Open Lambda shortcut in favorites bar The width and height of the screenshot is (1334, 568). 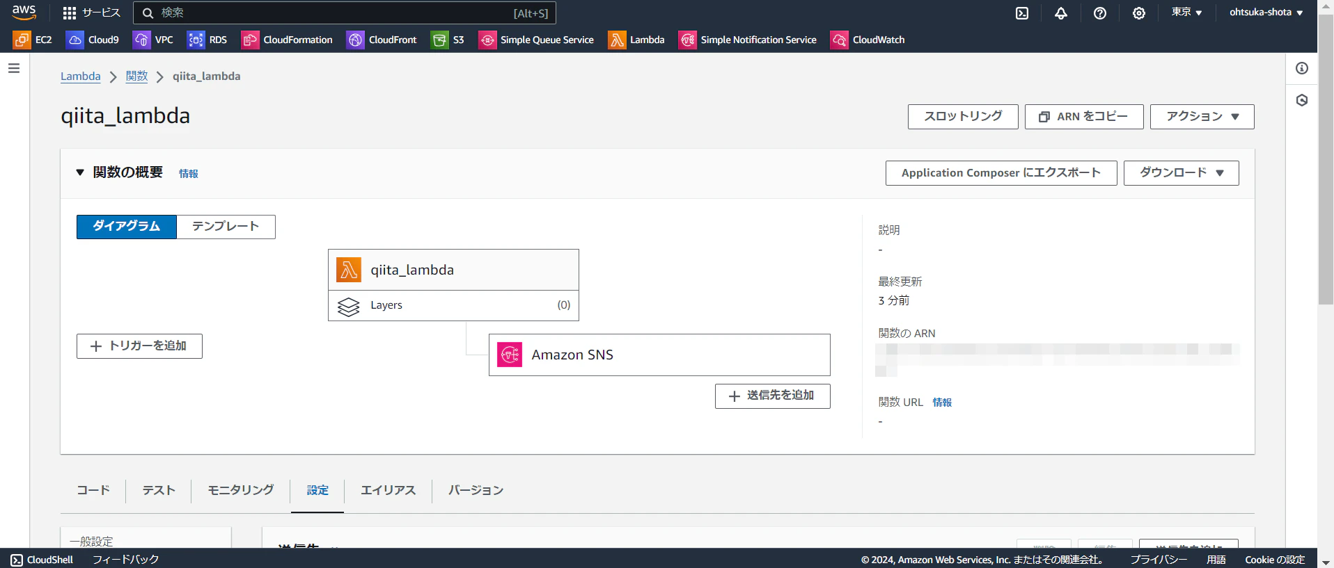coord(636,40)
